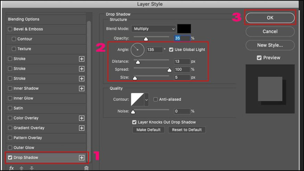Add another Inner Shadow using its plus icon
This screenshot has height=171, width=304.
(x=82, y=89)
